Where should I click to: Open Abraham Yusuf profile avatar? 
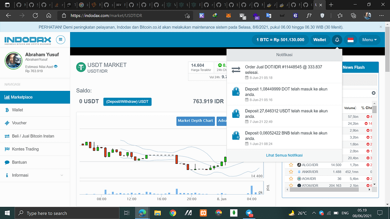pyautogui.click(x=13, y=60)
